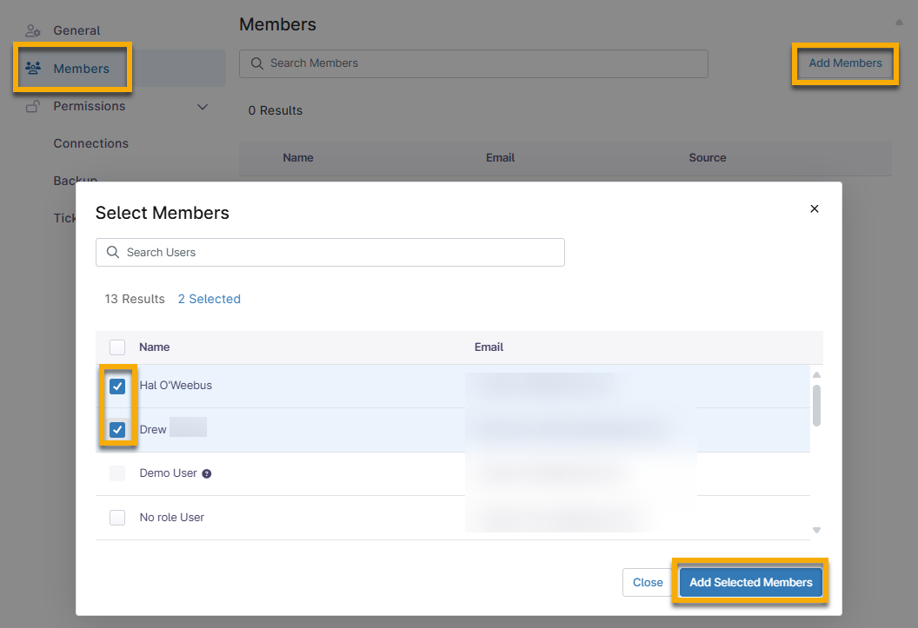Toggle the select-all checkbox in Name header

[x=117, y=347]
